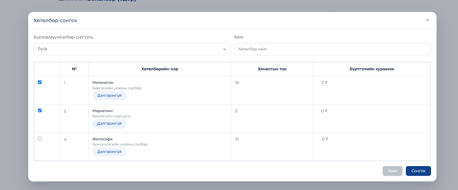Viewport: 458px width, 190px height.
Task: Select the Математик program name
Action: [x=103, y=83]
